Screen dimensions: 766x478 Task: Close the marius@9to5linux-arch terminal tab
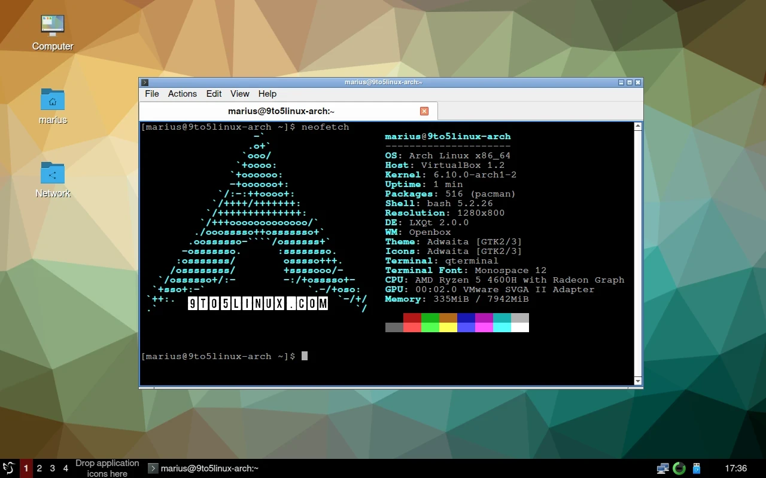(x=424, y=111)
